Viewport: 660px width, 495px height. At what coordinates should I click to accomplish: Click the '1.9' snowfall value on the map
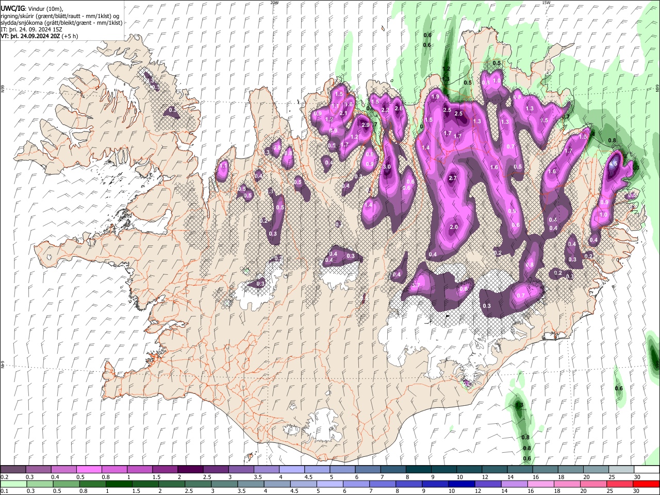pos(435,97)
